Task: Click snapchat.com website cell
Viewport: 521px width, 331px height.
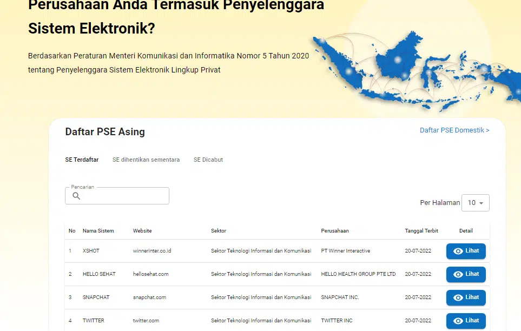Action: [x=149, y=297]
